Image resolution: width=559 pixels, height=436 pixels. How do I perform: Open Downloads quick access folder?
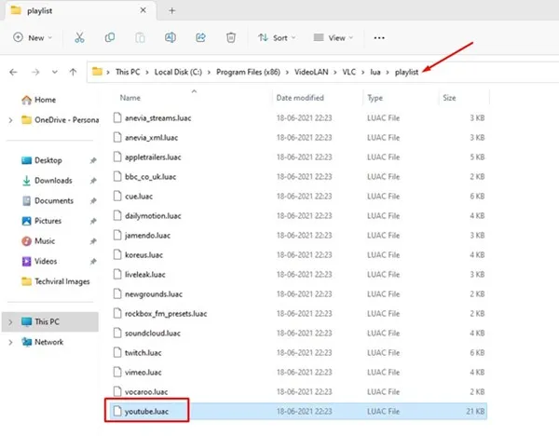(x=47, y=181)
